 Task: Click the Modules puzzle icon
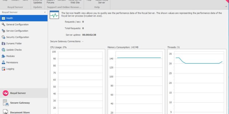click(3, 56)
